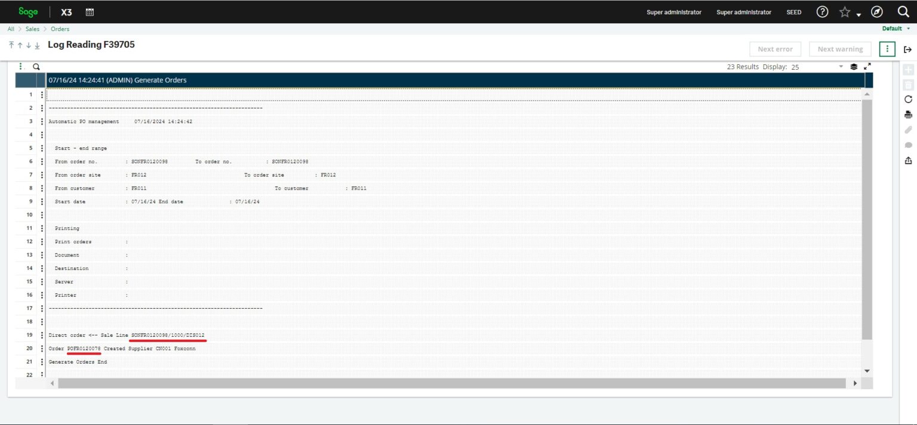
Task: Open the calendar icon in the top bar
Action: [x=91, y=12]
